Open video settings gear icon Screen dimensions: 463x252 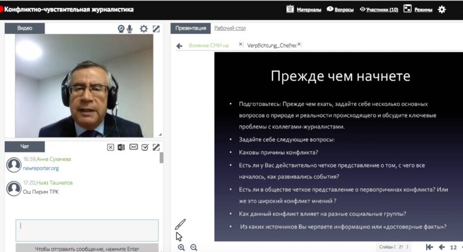(144, 29)
